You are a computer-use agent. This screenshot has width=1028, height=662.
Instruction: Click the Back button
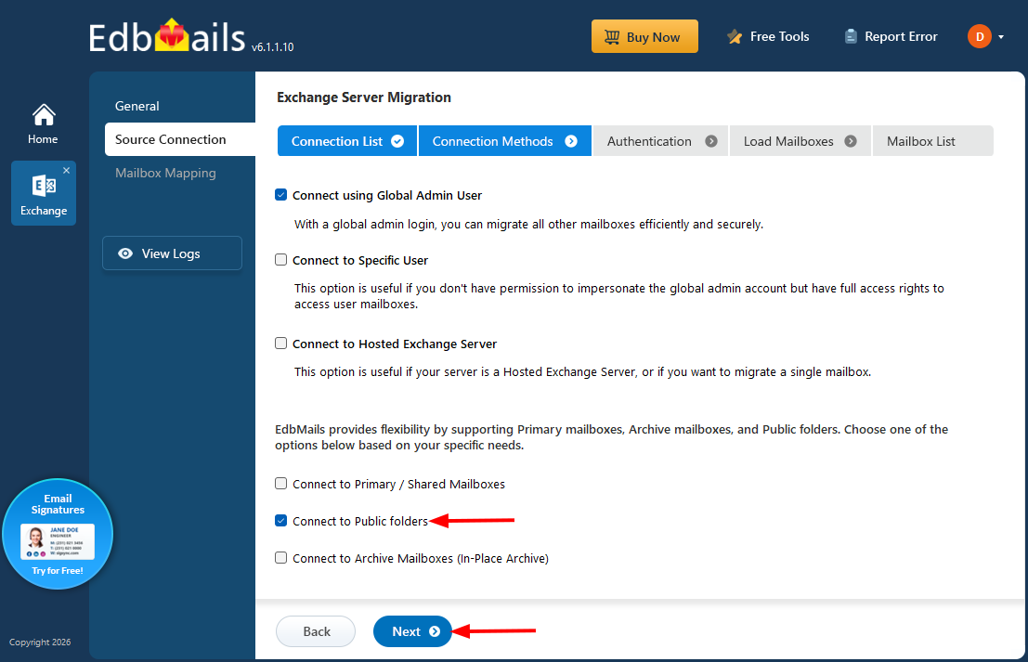coord(316,631)
